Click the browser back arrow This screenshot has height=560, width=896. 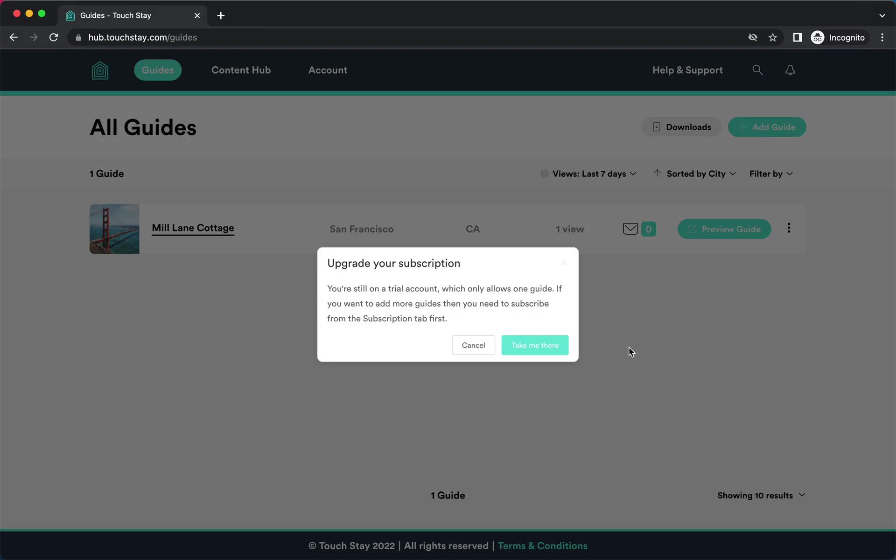pos(14,37)
